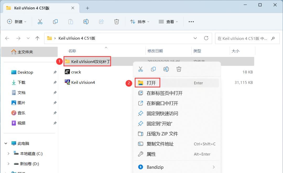Click the Share icon on the toolbar

(101, 22)
